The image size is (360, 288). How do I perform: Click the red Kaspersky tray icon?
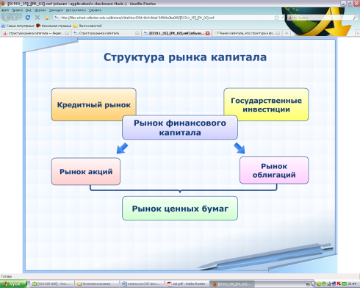(339, 284)
